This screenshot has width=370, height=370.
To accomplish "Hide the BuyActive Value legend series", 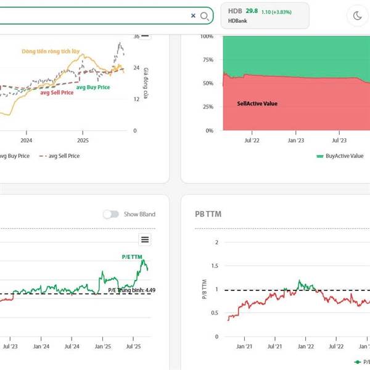I will click(340, 156).
